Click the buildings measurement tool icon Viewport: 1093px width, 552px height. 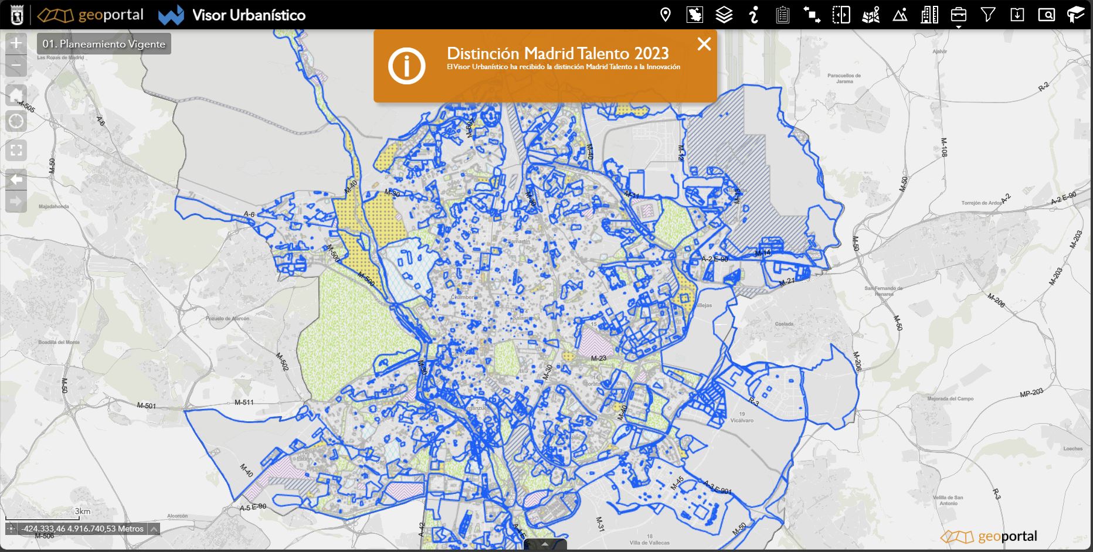click(x=931, y=15)
